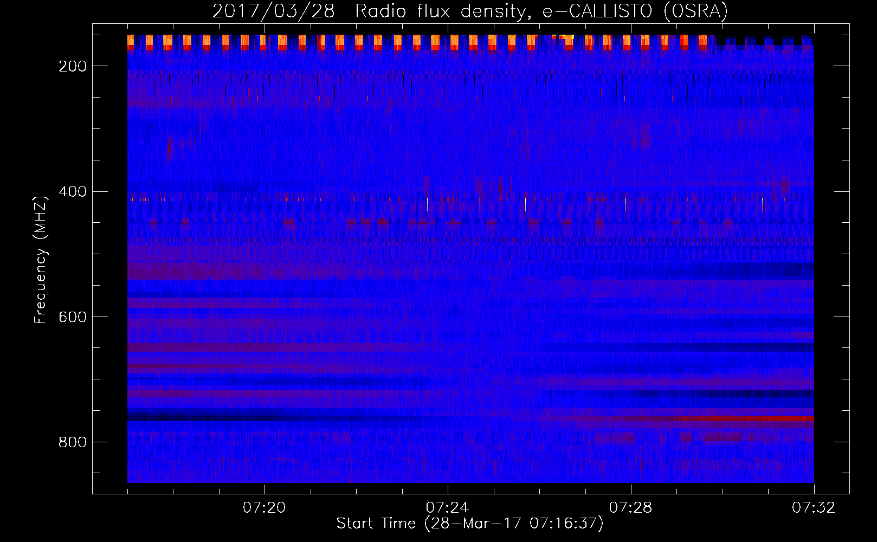Click the bright red emission band near 760 MHz

(748, 418)
